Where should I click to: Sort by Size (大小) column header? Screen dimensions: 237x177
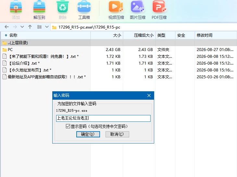click(x=107, y=35)
